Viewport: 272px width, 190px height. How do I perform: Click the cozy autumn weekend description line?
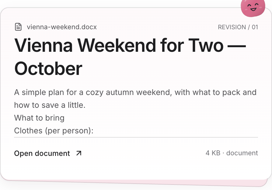click(135, 92)
